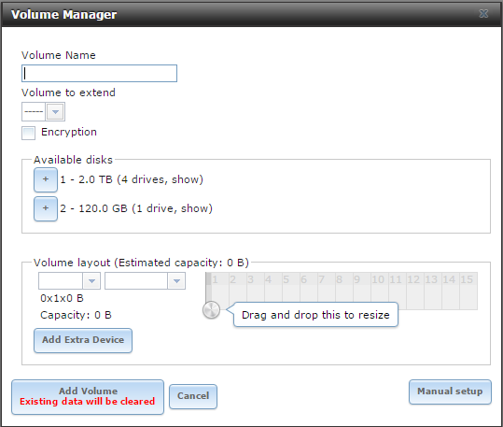Viewport: 503px width, 427px height.
Task: Open Manual setup
Action: click(450, 391)
